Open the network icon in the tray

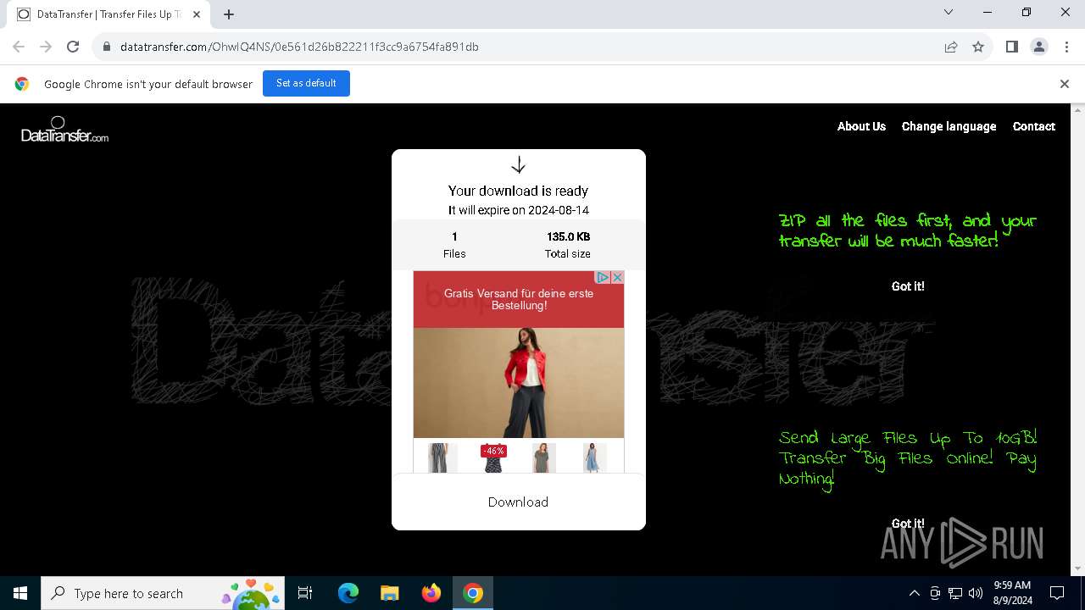click(x=955, y=593)
